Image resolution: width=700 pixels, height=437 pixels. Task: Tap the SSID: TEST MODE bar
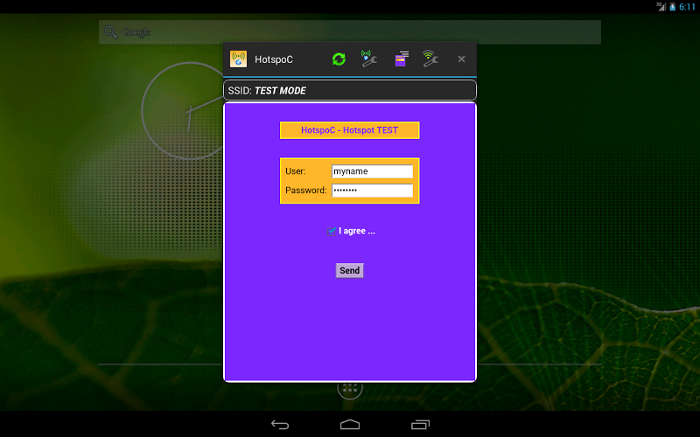click(349, 91)
